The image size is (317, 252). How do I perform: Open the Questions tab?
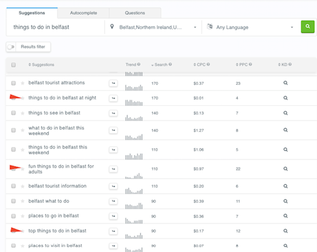pos(135,13)
